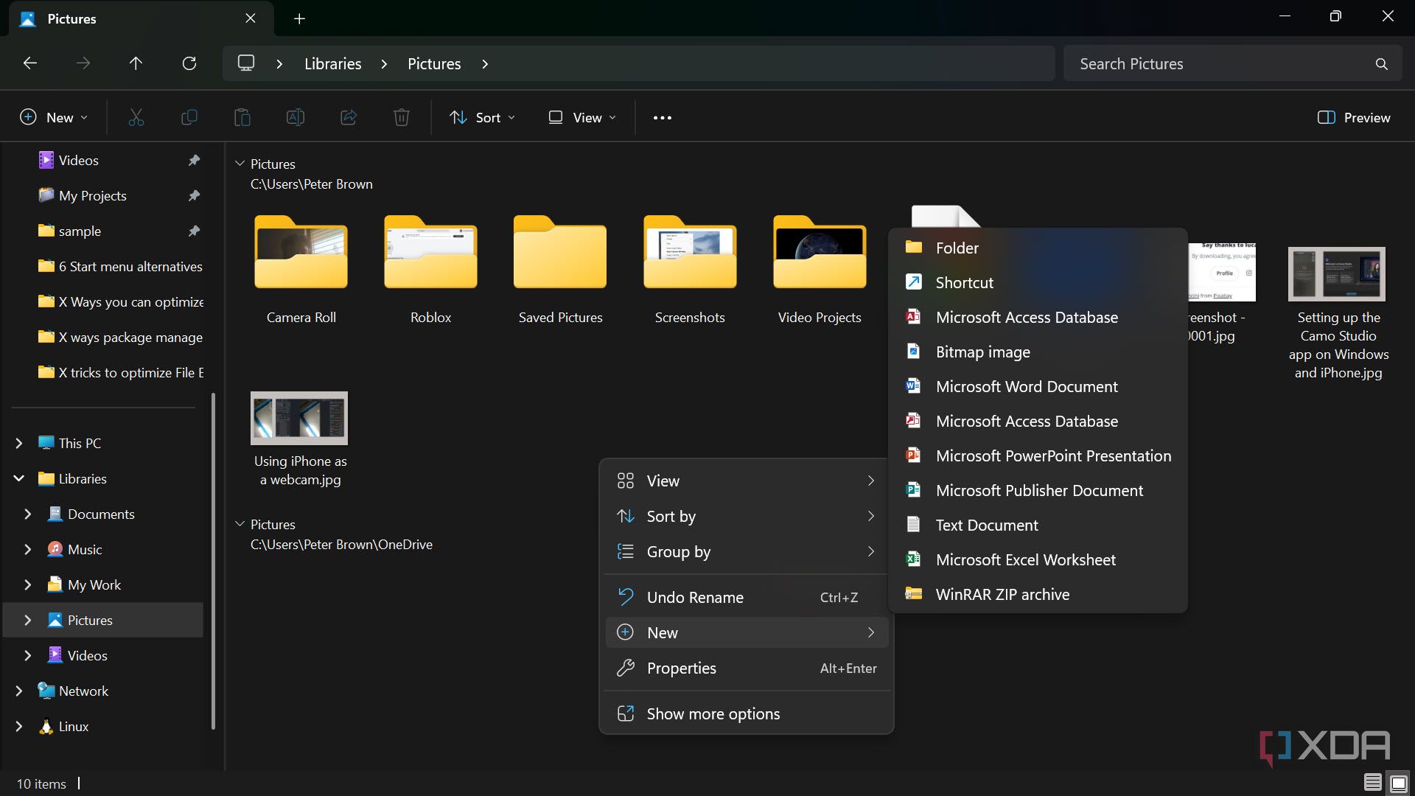Viewport: 1415px width, 796px height.
Task: Create new Microsoft Excel Worksheet
Action: point(1038,559)
